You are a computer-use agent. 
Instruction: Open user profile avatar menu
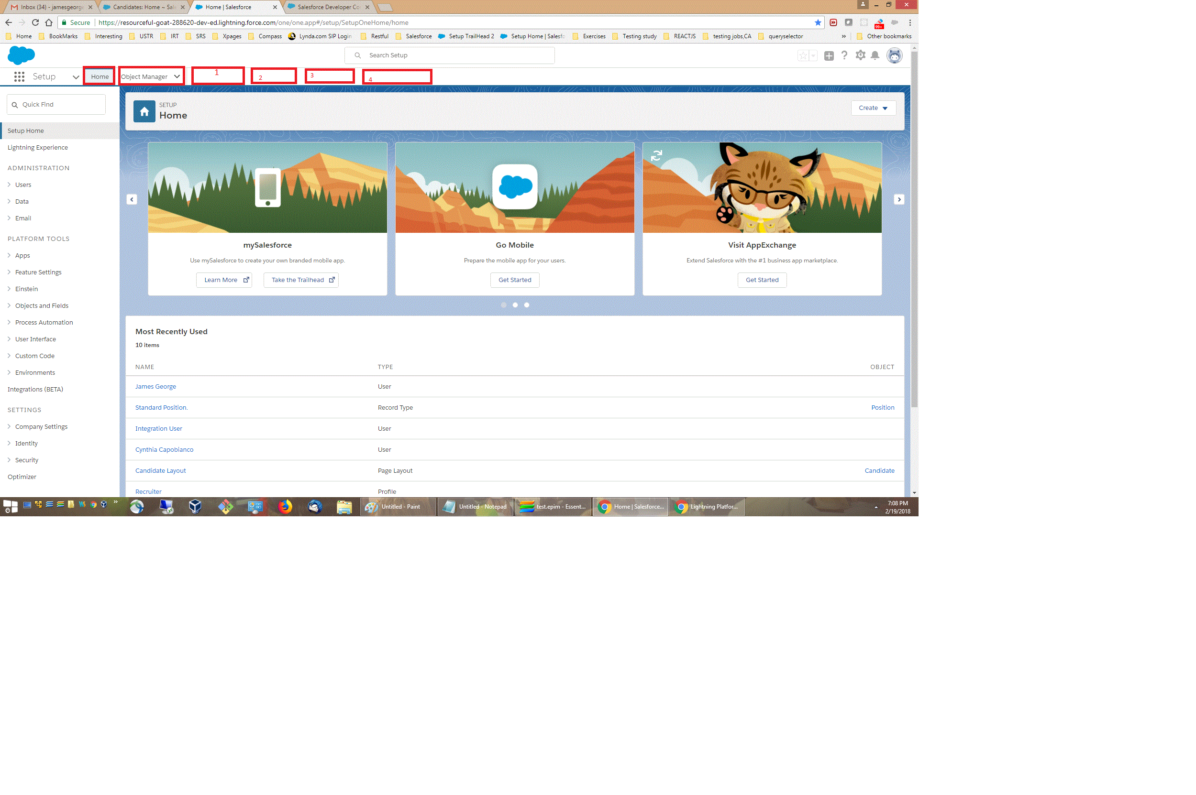894,55
